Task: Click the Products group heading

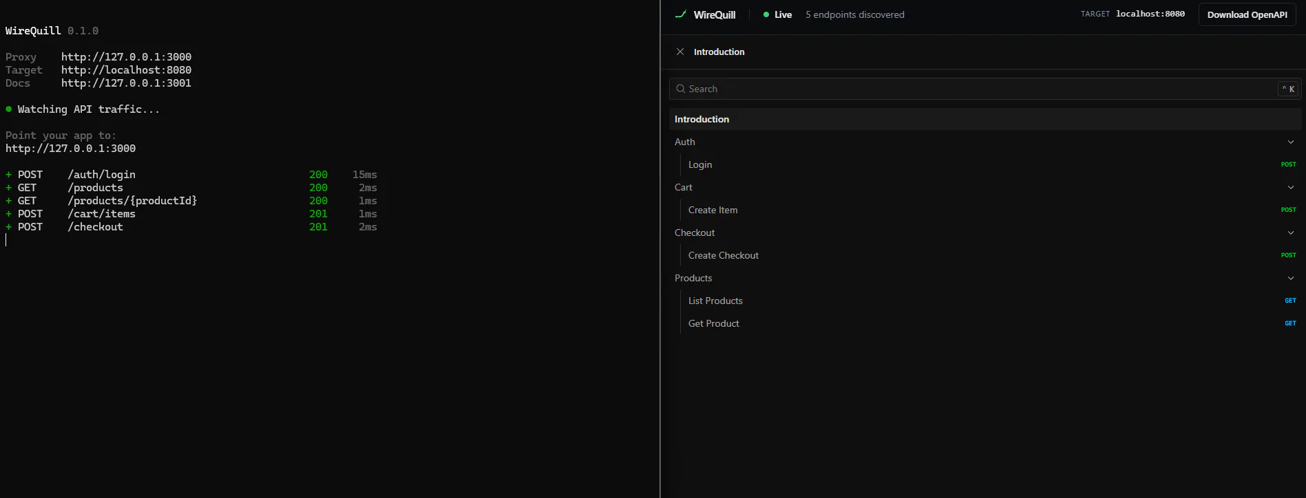Action: pos(693,278)
